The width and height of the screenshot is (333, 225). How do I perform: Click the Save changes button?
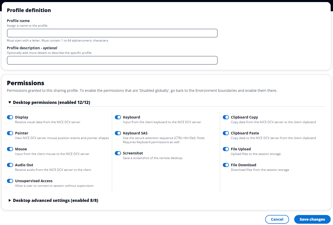point(312,219)
